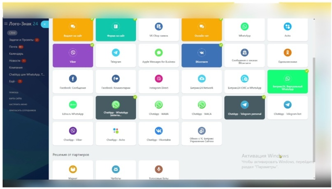
Task: Open the purple Viber channel tile
Action: tap(73, 55)
